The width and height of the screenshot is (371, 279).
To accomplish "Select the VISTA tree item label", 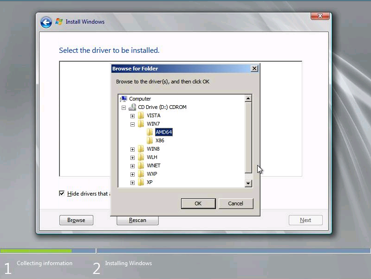I will [x=154, y=115].
